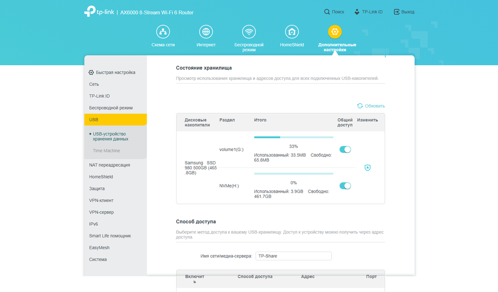This screenshot has height=292, width=498.
Task: Click the Выход logout icon
Action: click(x=397, y=12)
